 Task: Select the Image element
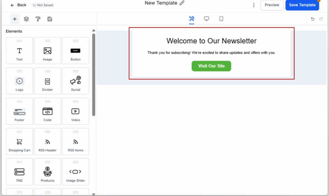48,50
